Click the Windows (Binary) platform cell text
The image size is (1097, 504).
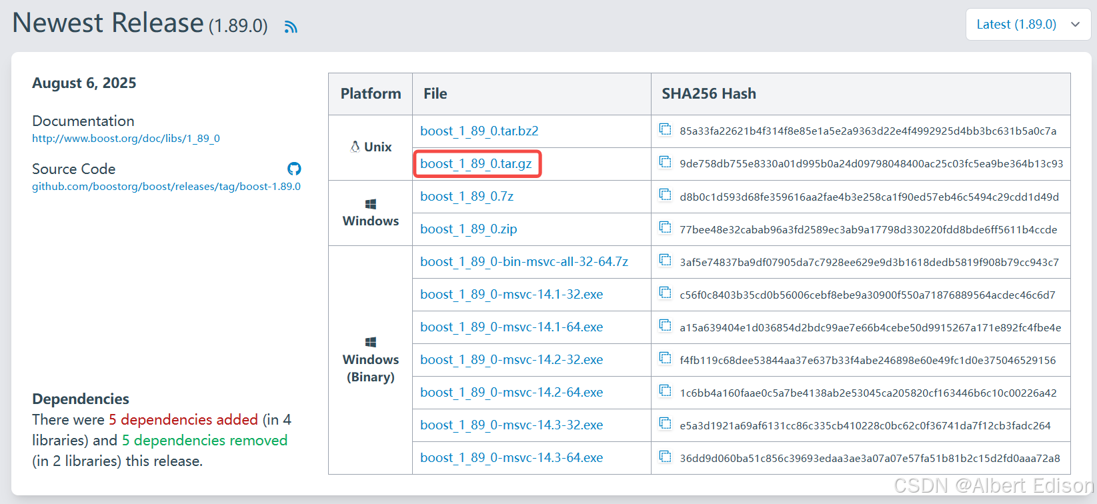pyautogui.click(x=371, y=368)
